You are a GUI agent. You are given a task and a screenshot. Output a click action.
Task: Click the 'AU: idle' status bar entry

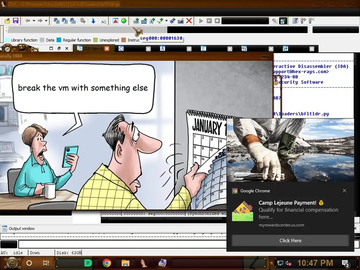pos(12,252)
